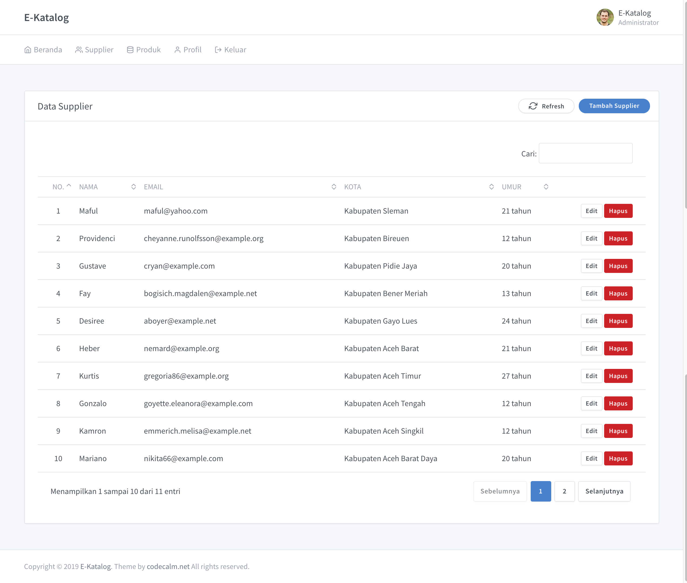This screenshot has height=583, width=687.
Task: Edit the Maful supplier row
Action: 591,211
